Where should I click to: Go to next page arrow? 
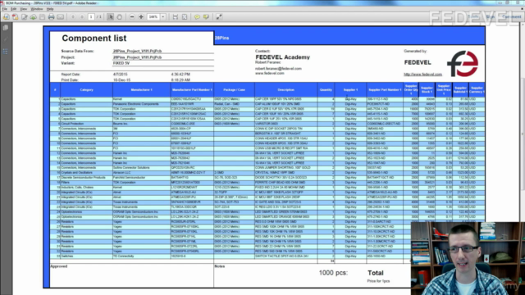point(82,16)
